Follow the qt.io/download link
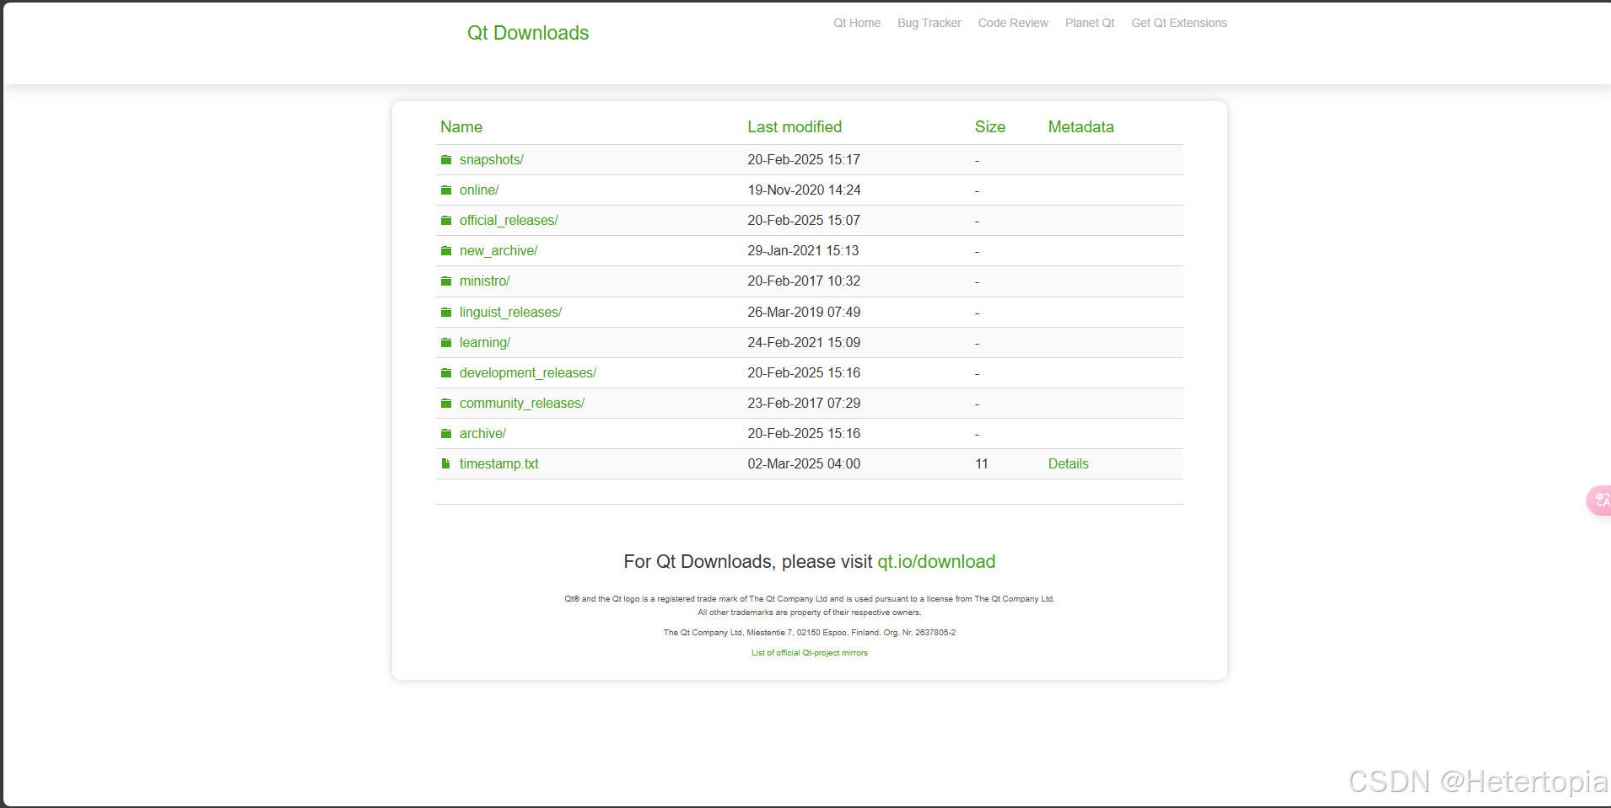This screenshot has height=808, width=1611. pos(936,562)
